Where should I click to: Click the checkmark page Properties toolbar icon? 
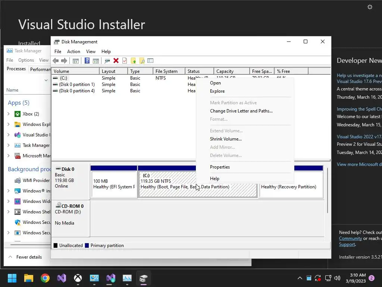125,61
